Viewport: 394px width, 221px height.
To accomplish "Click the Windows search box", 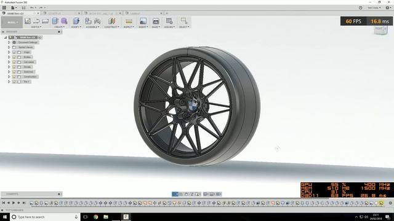I will pos(45,217).
